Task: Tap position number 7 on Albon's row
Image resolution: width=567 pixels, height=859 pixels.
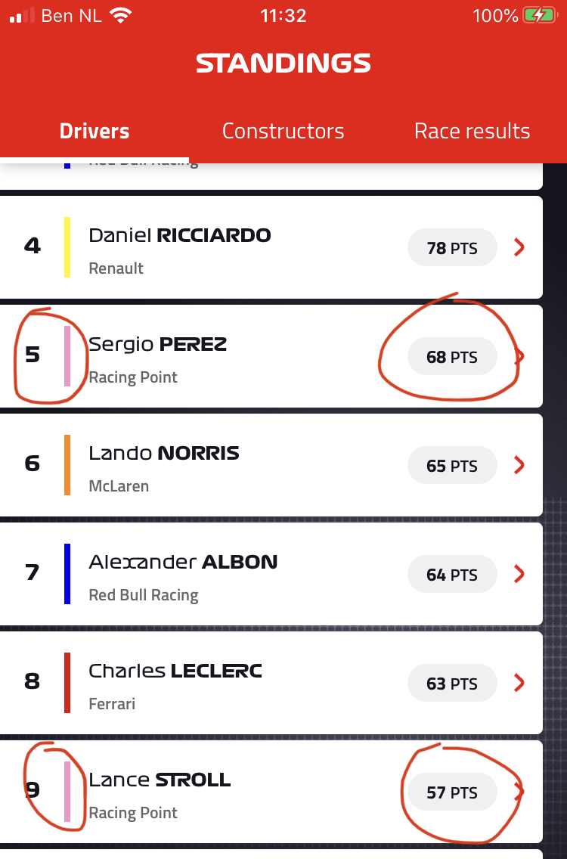Action: (33, 572)
